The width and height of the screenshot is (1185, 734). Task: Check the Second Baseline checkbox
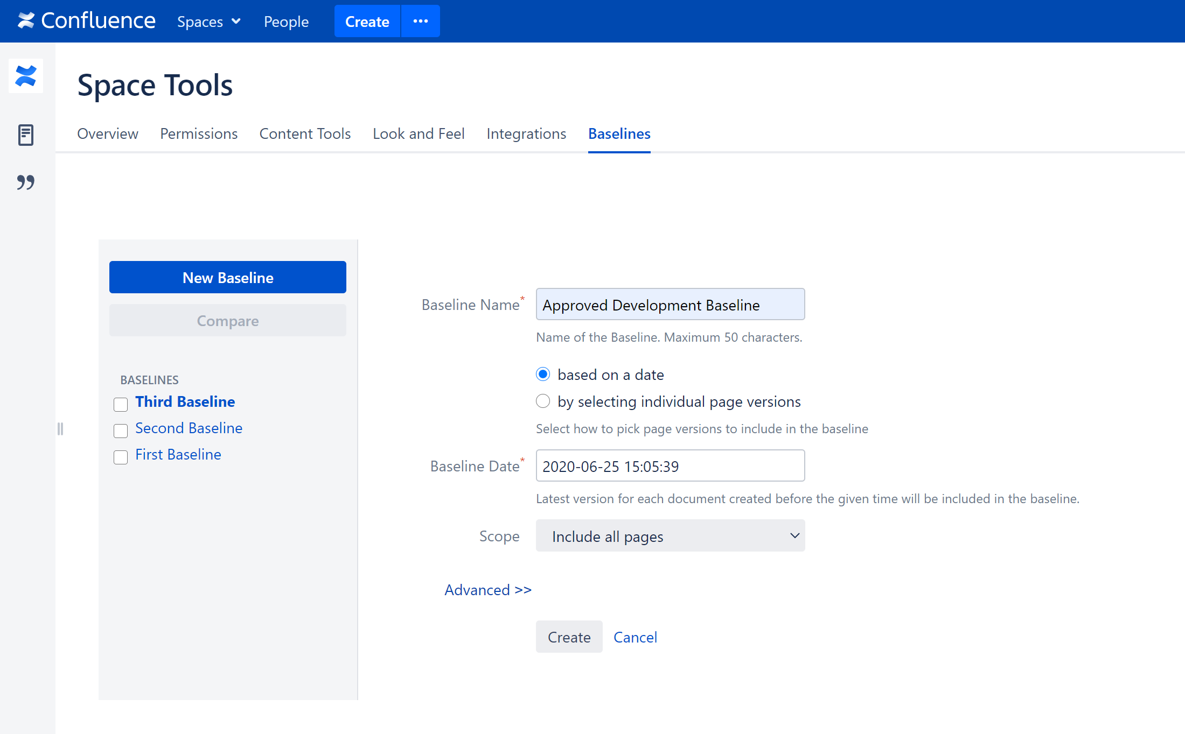point(121,430)
